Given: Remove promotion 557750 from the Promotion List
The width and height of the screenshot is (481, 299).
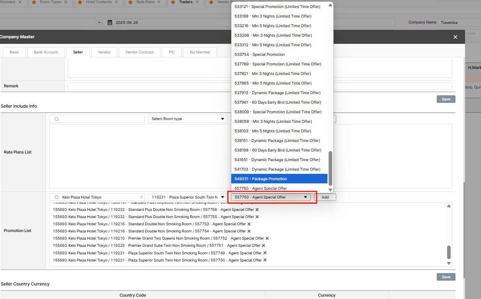Looking at the screenshot, I should tap(265, 260).
